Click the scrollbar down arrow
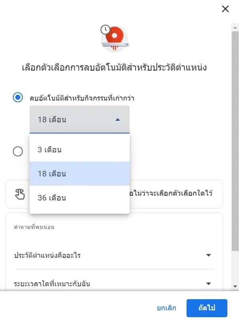The image size is (239, 322). tap(235, 286)
